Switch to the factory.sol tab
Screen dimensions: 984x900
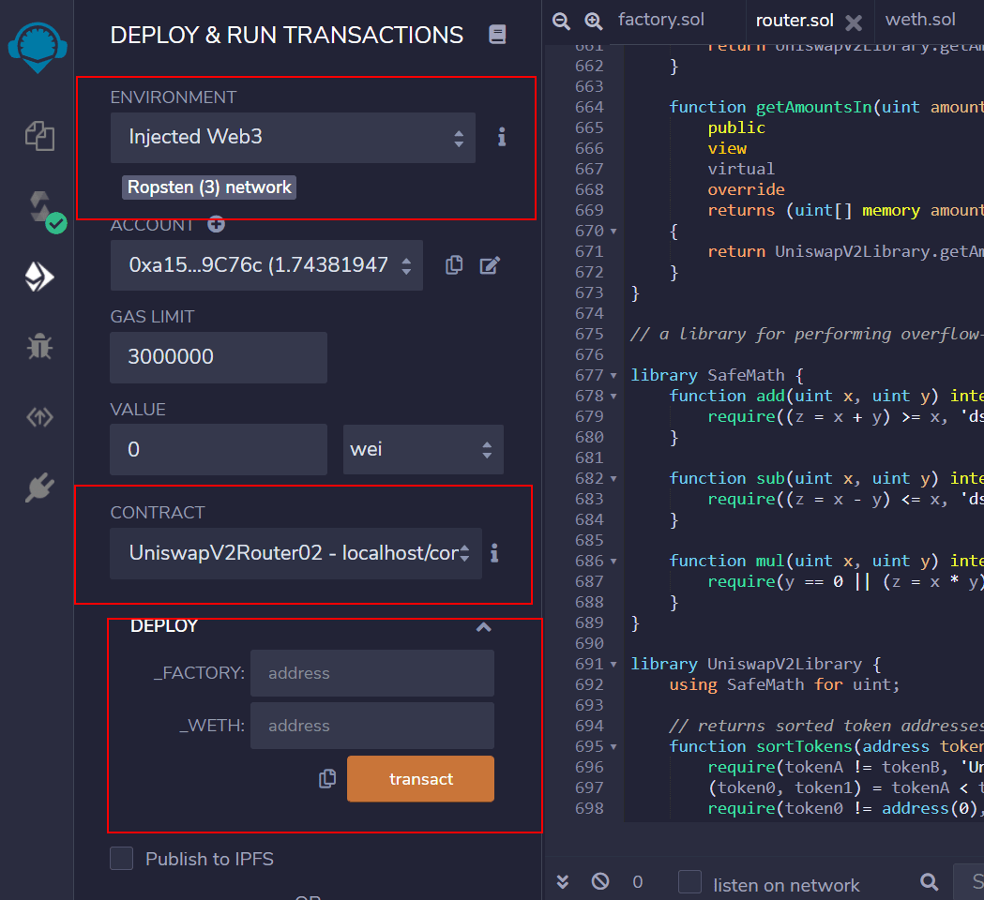point(660,20)
